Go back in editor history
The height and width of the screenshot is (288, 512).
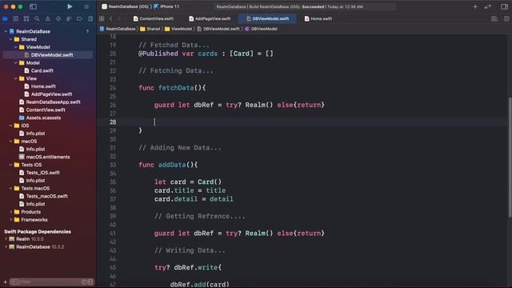(111, 18)
